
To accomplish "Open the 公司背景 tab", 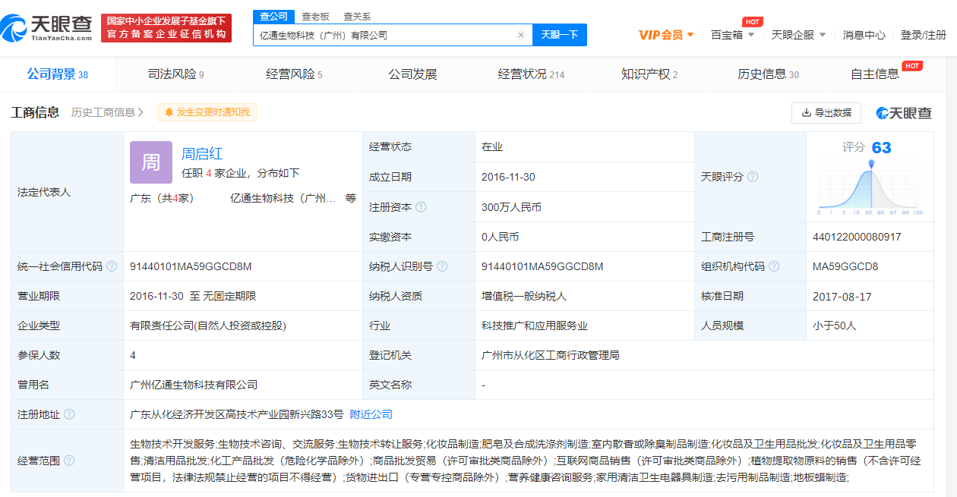I will click(x=58, y=74).
